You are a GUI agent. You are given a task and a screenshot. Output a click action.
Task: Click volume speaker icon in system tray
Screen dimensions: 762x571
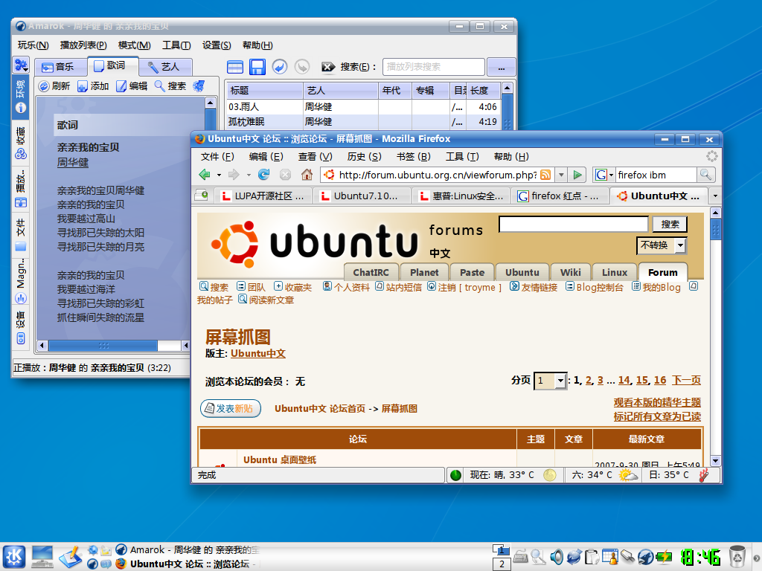(x=557, y=556)
